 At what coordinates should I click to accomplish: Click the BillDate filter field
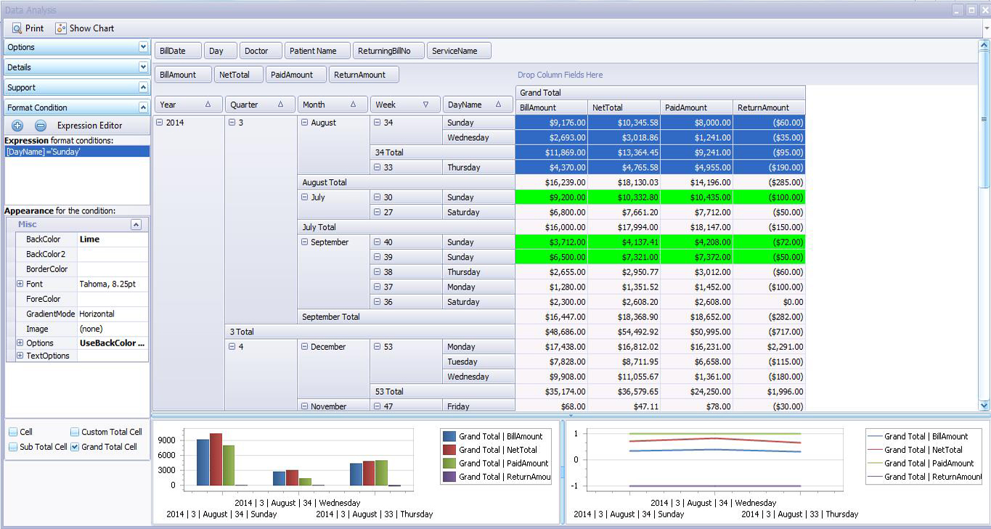tap(178, 51)
